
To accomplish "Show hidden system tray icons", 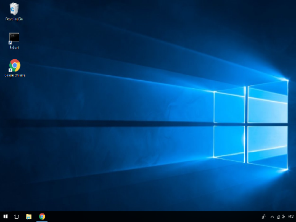I will click(272, 216).
